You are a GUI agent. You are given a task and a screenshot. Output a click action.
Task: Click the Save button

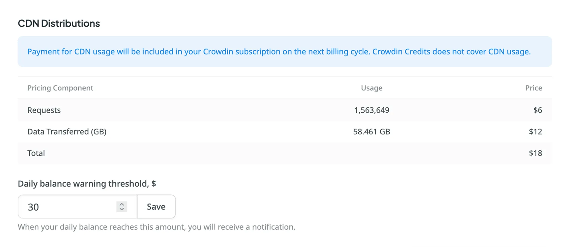click(156, 206)
